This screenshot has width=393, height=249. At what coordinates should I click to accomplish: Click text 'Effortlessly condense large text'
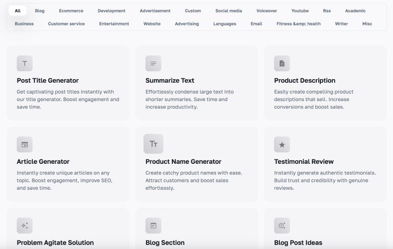(x=184, y=92)
